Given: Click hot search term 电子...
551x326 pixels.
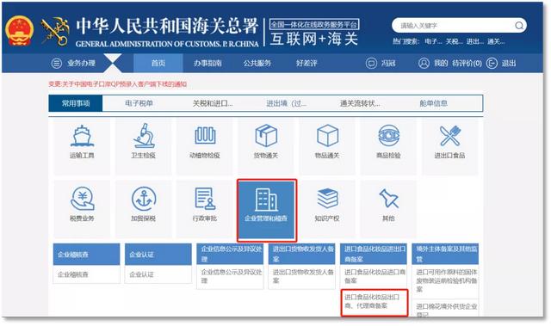Looking at the screenshot, I should pyautogui.click(x=433, y=41).
